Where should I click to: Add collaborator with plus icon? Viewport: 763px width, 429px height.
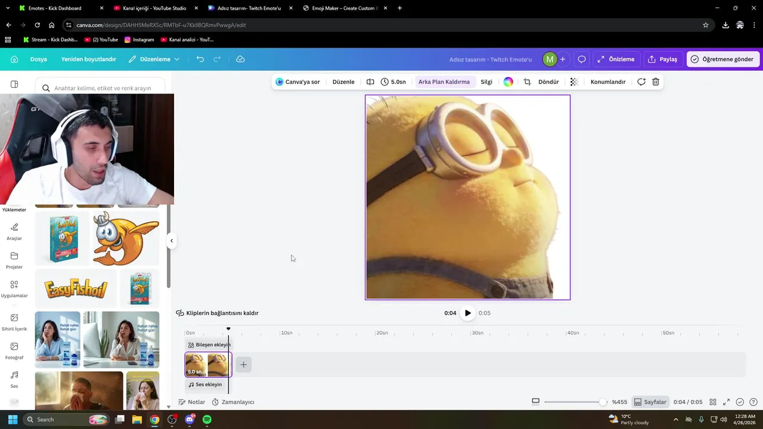click(563, 59)
